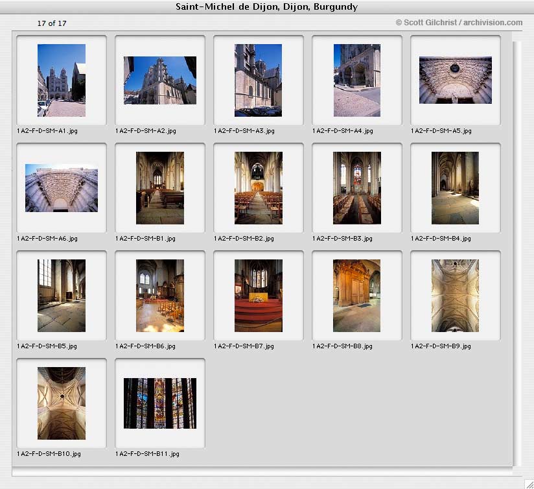Select the 1A2-F-D-SM-B6 transept chairs thumbnail
This screenshot has width=534, height=489.
[x=160, y=296]
